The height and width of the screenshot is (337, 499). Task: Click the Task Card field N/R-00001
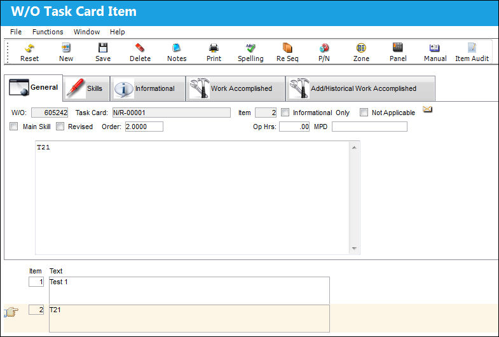[x=172, y=113]
